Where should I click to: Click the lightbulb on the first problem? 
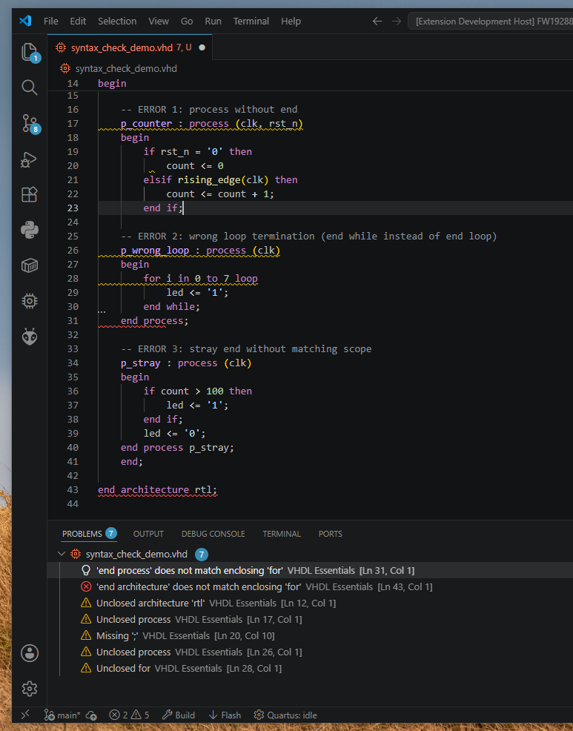[x=86, y=570]
